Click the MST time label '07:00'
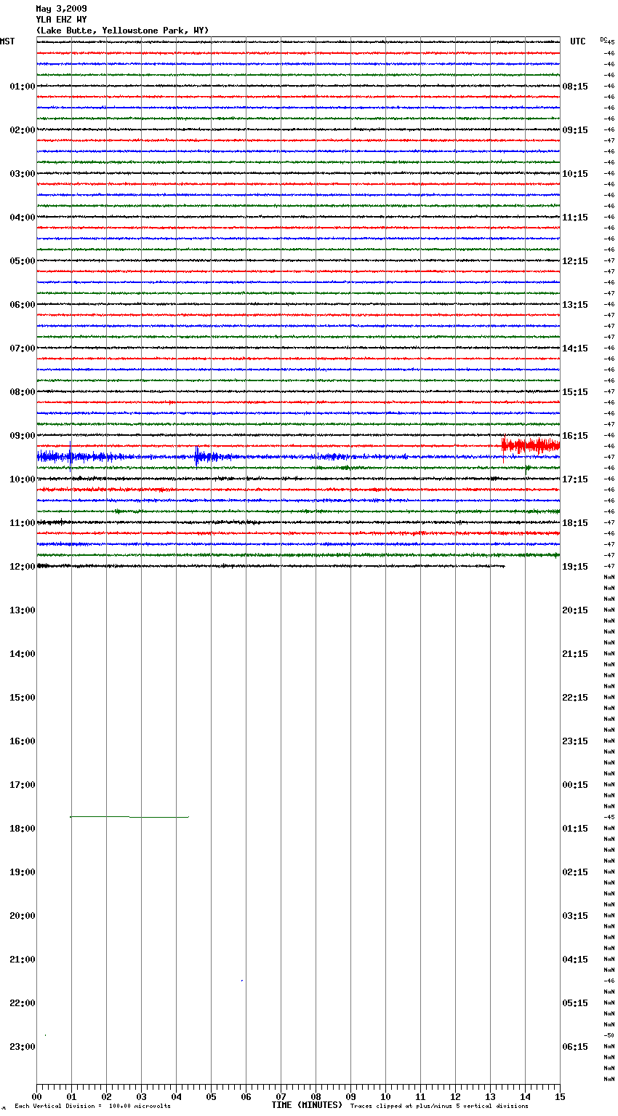Screen dimensions: 618x1116 click(x=23, y=348)
